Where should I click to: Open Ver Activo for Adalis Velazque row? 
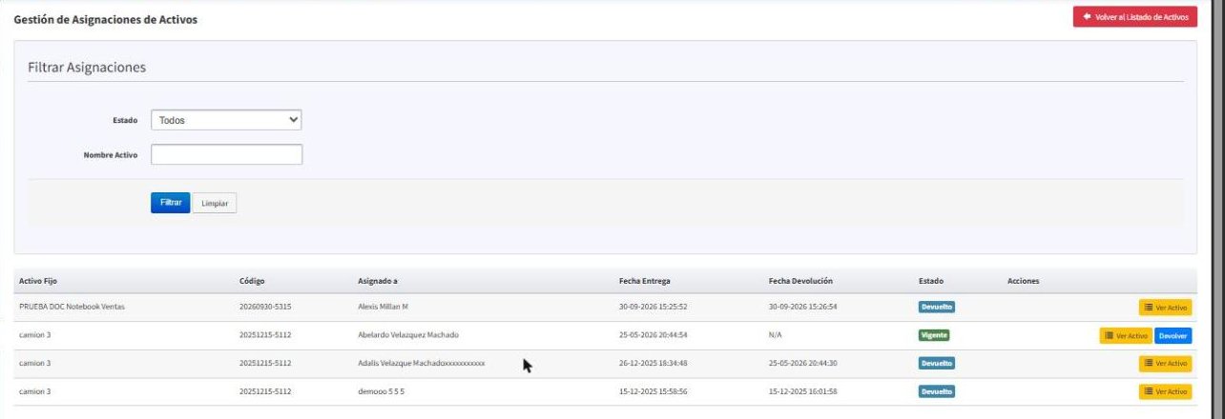pos(1165,363)
